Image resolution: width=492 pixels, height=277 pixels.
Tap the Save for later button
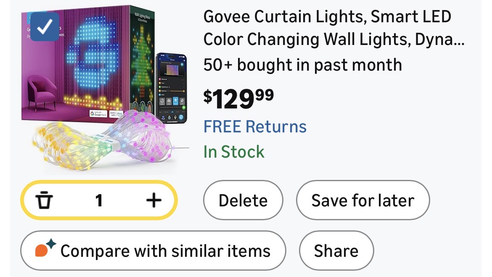point(362,200)
